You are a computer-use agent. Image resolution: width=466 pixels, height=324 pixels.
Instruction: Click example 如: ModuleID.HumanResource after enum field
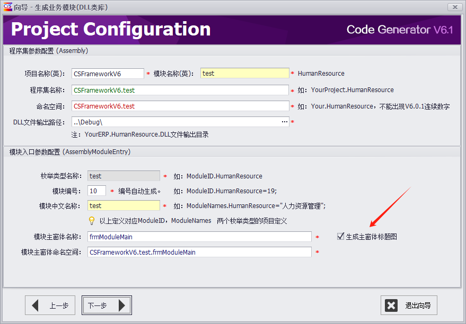pyautogui.click(x=218, y=176)
